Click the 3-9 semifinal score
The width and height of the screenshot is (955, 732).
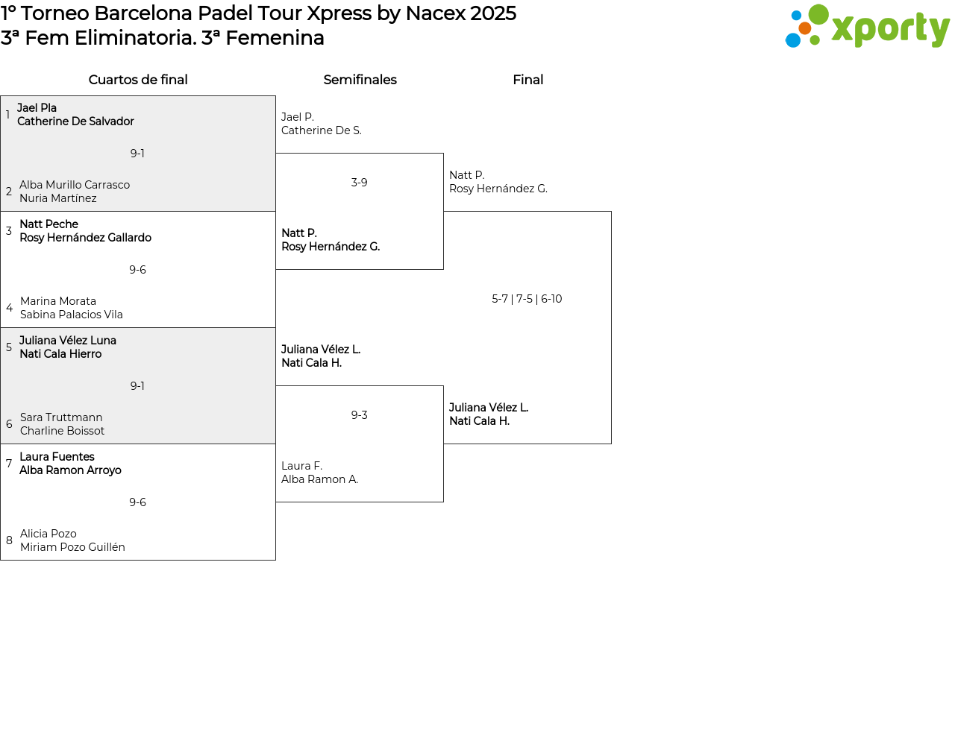(x=359, y=183)
